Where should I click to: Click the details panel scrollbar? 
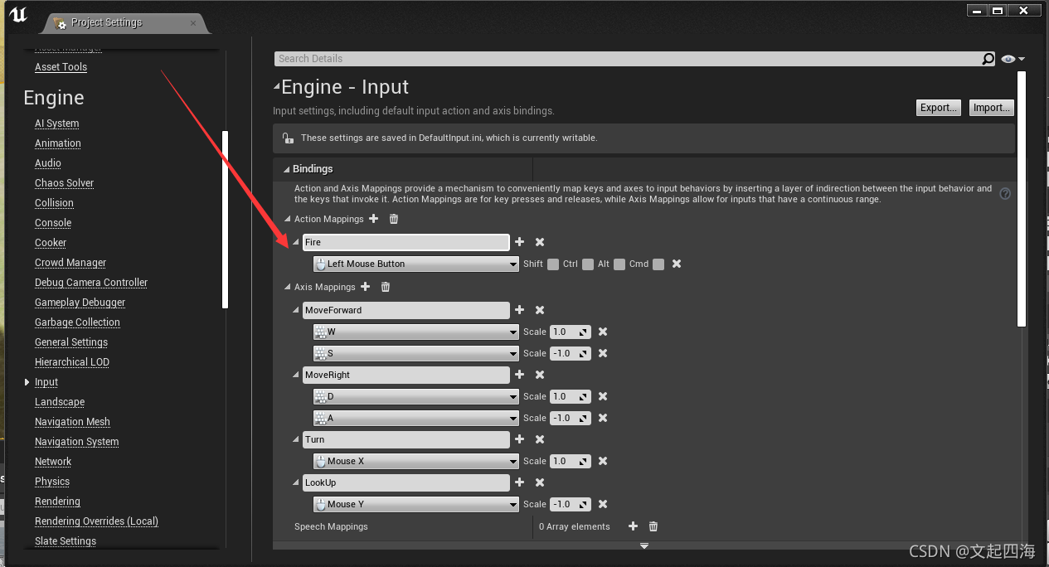1022,199
